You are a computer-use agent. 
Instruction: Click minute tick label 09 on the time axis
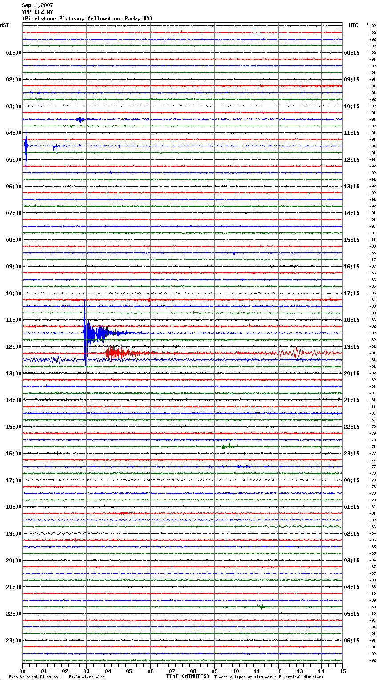pyautogui.click(x=214, y=671)
